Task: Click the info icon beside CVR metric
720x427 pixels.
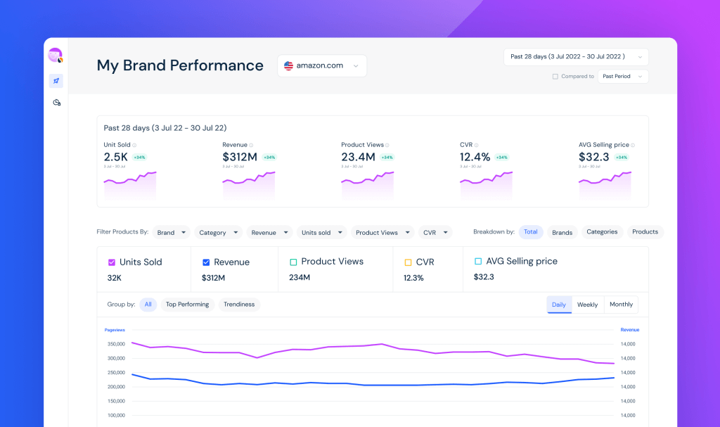Action: 477,144
